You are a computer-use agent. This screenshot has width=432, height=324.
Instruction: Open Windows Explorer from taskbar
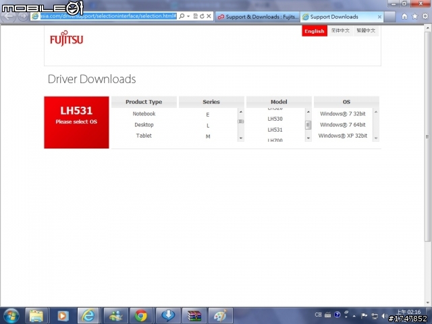[x=37, y=316]
